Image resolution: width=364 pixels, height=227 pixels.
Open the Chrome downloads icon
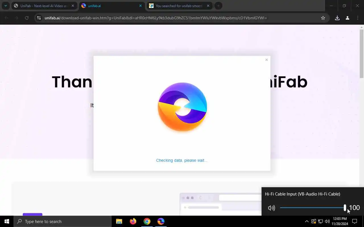click(337, 18)
